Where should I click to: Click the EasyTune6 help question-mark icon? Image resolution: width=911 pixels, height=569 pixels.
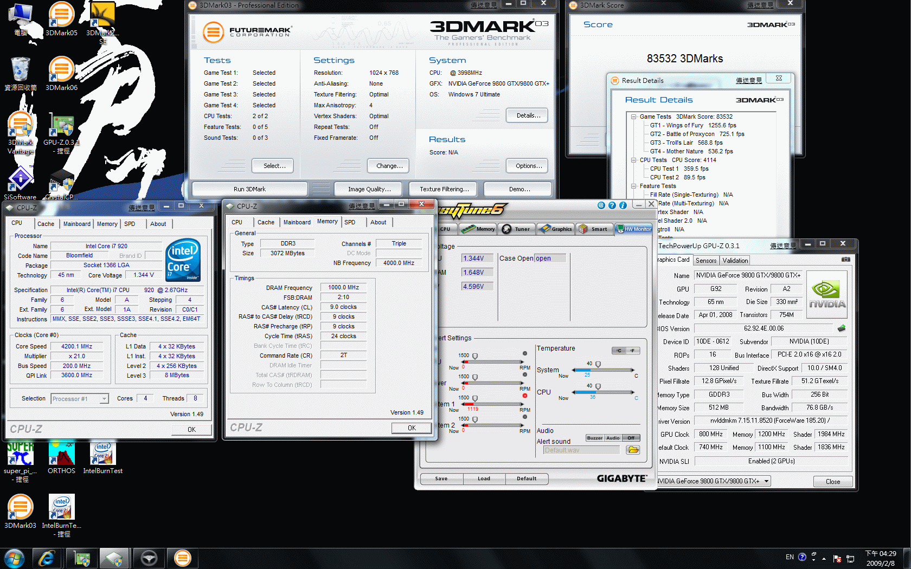coord(612,205)
